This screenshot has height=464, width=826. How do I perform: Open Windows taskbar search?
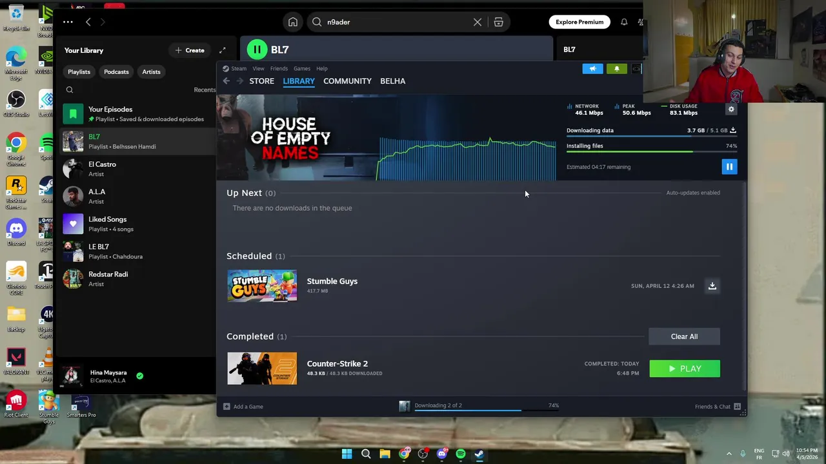point(366,454)
